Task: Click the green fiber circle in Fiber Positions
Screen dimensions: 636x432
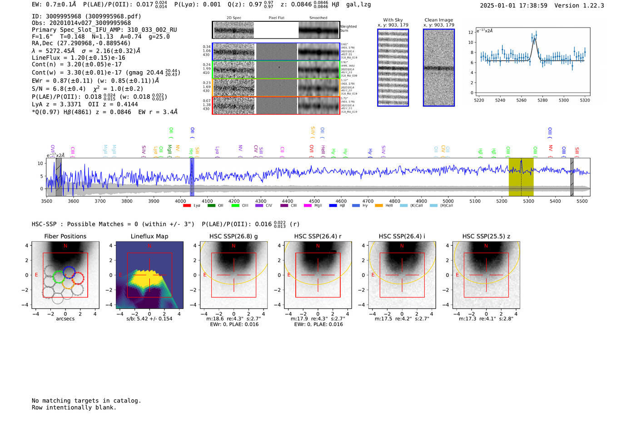Action: pyautogui.click(x=59, y=277)
